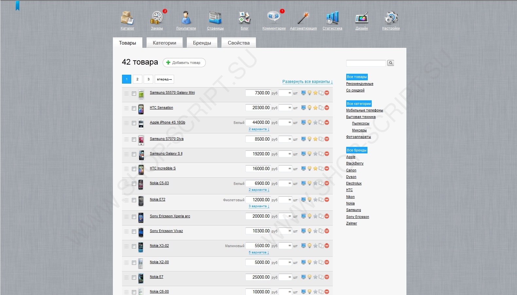Image resolution: width=517 pixels, height=295 pixels.
Task: Expand 2 варианта under Nokia C5-03
Action: (259, 190)
